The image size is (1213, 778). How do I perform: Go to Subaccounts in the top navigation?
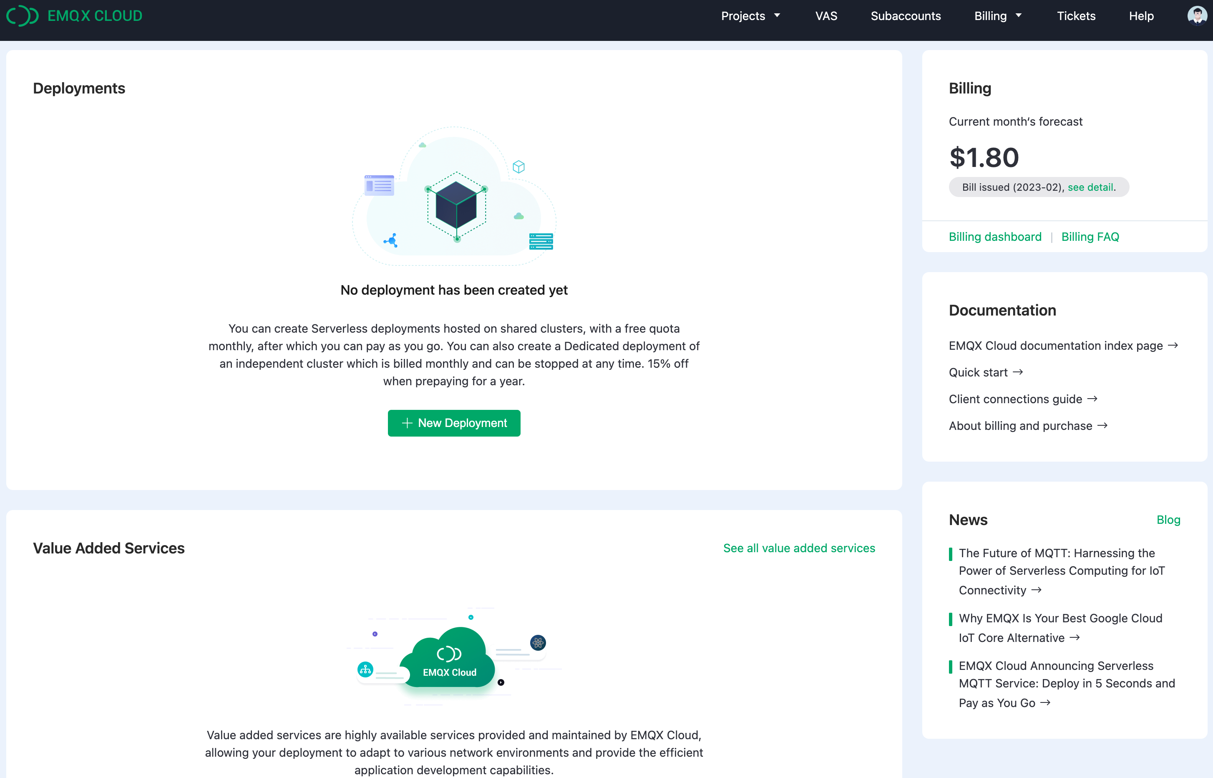[906, 16]
